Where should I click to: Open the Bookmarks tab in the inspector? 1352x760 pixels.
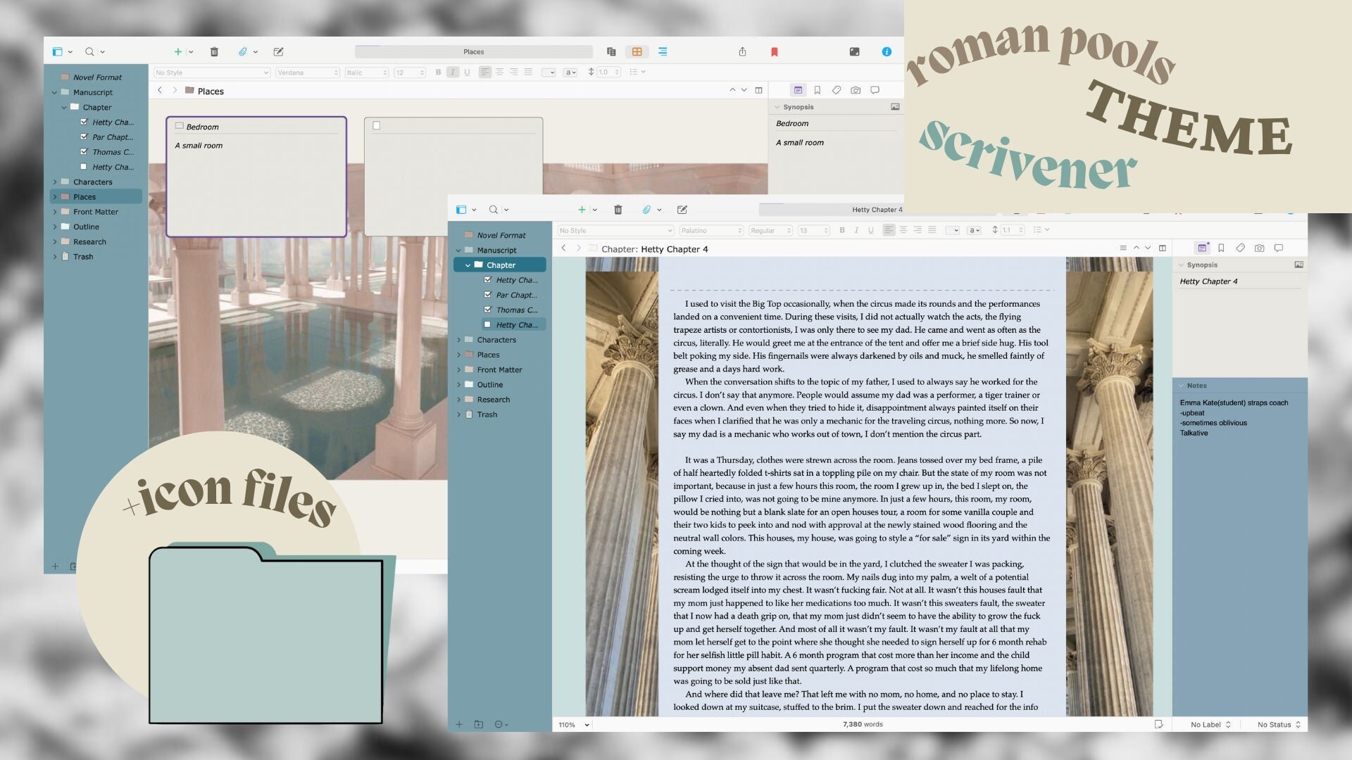point(1220,248)
